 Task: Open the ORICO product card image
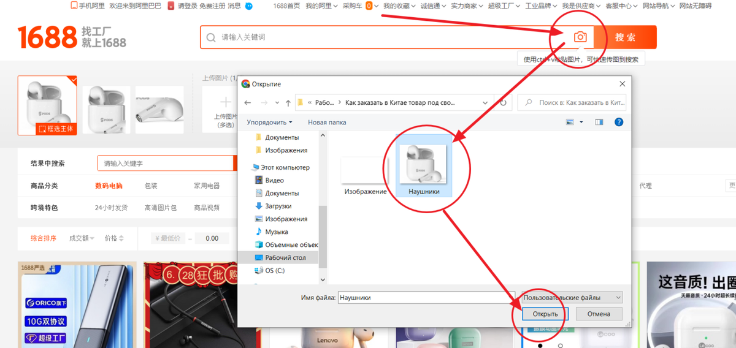click(78, 304)
